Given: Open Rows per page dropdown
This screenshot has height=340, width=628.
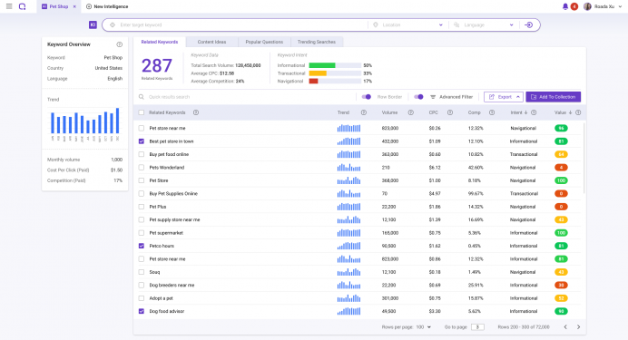Looking at the screenshot, I should pyautogui.click(x=423, y=327).
